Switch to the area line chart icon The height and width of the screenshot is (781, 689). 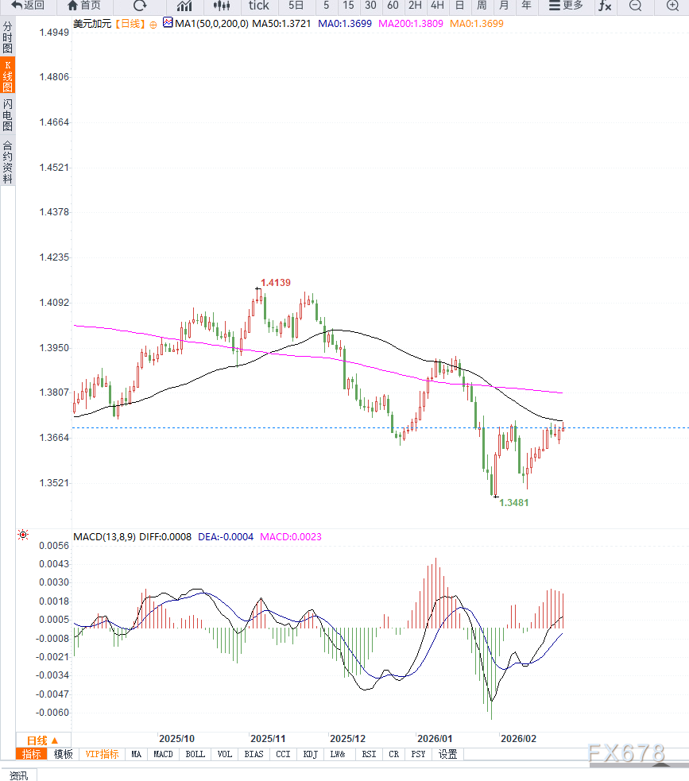click(184, 6)
